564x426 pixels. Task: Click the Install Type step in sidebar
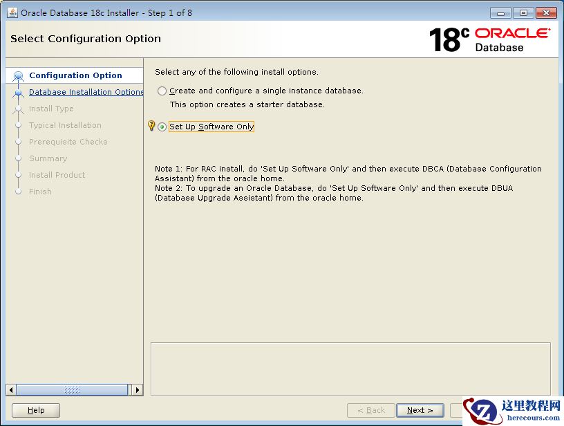point(51,109)
